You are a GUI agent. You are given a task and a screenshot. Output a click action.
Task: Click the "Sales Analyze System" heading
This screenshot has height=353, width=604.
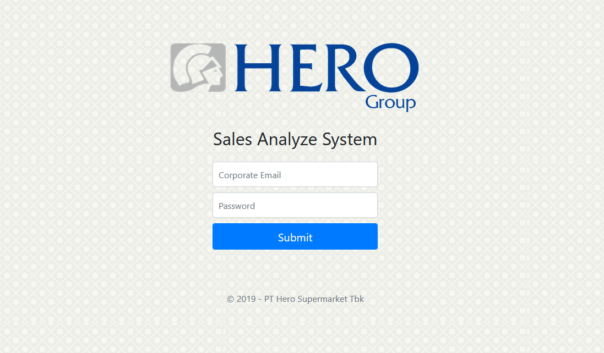295,140
